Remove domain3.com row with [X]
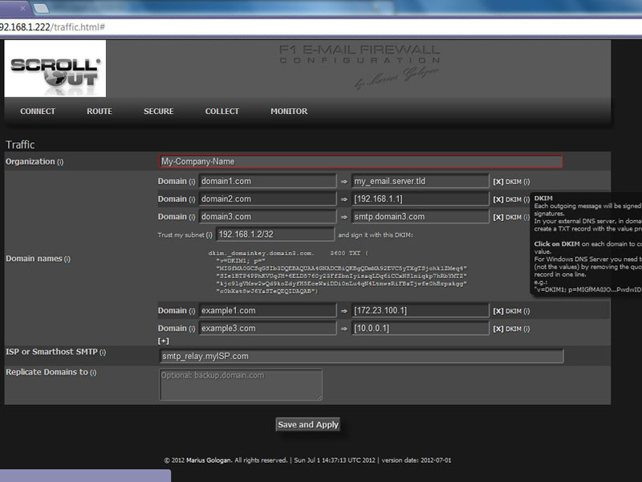Screen dimensions: 642x482 tap(498, 217)
